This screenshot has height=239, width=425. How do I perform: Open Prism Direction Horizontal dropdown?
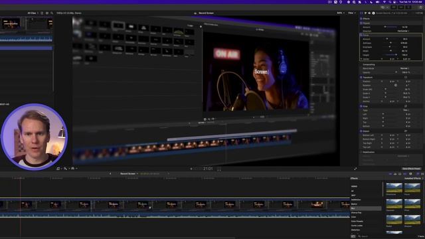403,31
